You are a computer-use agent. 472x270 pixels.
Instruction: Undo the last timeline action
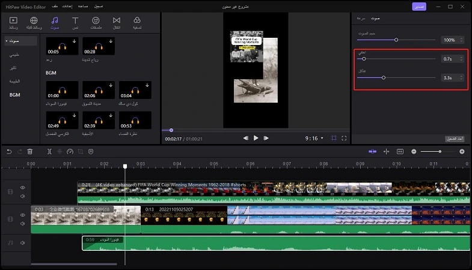(x=9, y=152)
